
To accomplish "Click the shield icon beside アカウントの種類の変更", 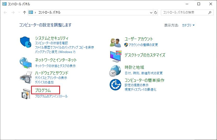I will coord(126,45).
